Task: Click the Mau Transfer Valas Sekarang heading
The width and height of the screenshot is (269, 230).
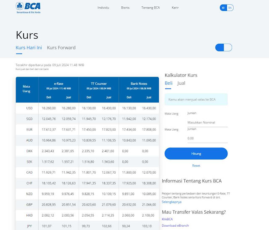Action: pyautogui.click(x=194, y=212)
